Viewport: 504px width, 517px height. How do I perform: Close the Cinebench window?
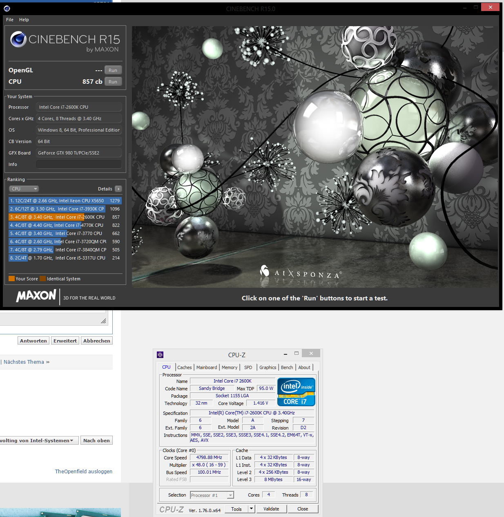pyautogui.click(x=490, y=7)
